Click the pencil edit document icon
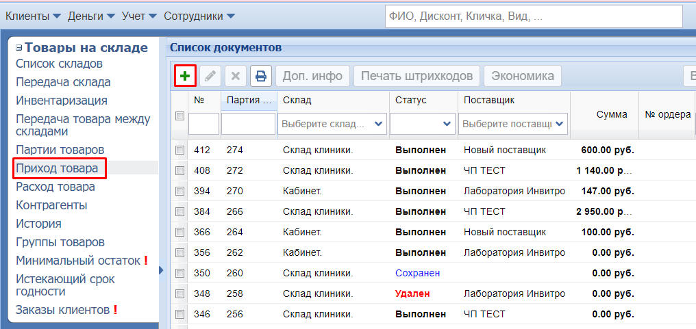 point(210,76)
